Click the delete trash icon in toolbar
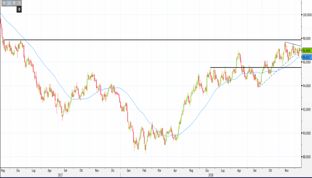312x178 pixels. 14,3
